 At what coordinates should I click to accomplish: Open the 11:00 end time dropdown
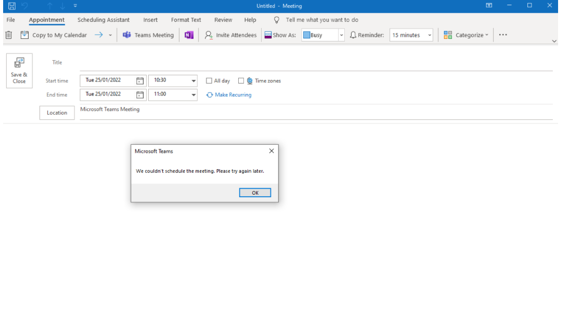(x=193, y=95)
